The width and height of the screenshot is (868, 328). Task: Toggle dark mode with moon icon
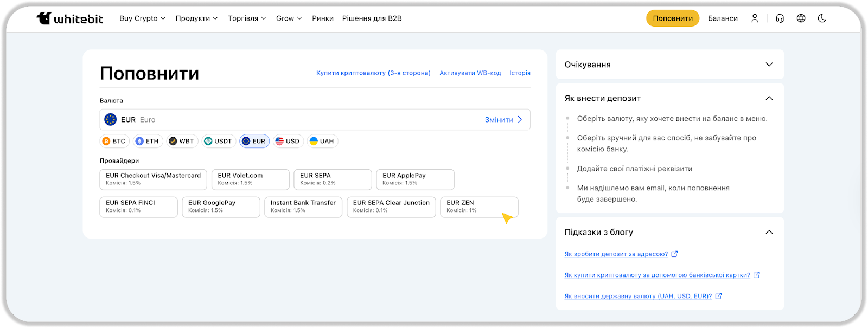click(x=822, y=18)
